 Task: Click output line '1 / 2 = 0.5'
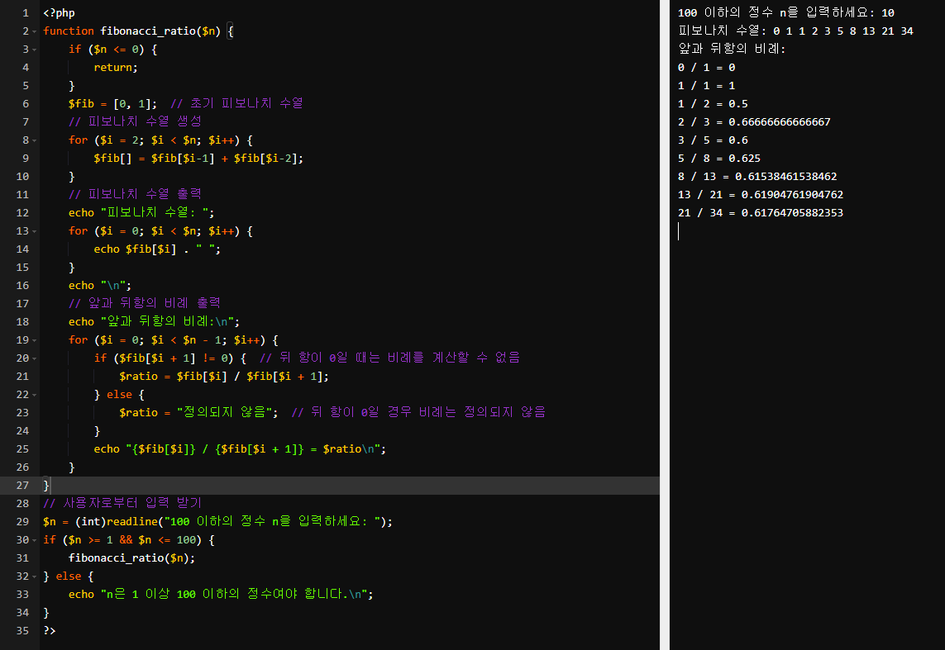tap(713, 103)
